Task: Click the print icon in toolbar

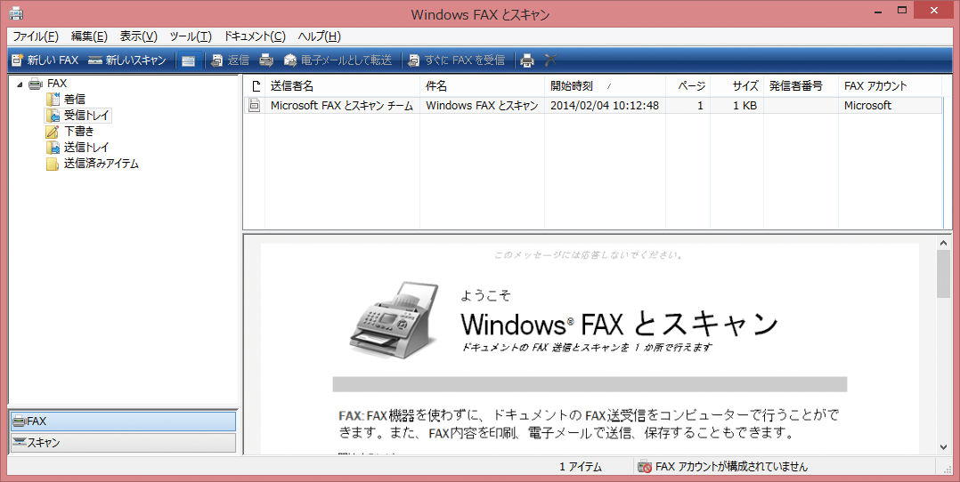Action: (527, 60)
